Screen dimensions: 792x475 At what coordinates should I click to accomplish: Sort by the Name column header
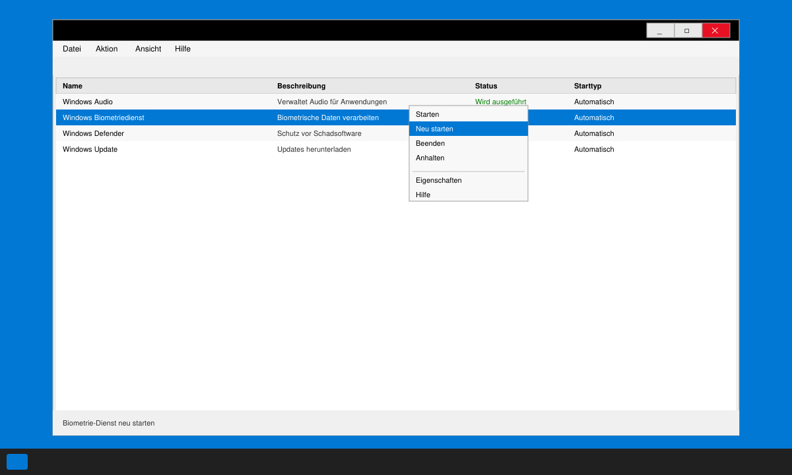[73, 86]
